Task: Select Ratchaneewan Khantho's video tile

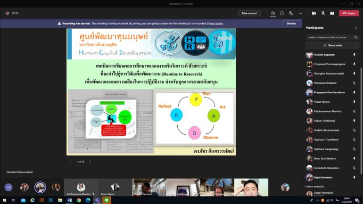Action: [x=81, y=188]
